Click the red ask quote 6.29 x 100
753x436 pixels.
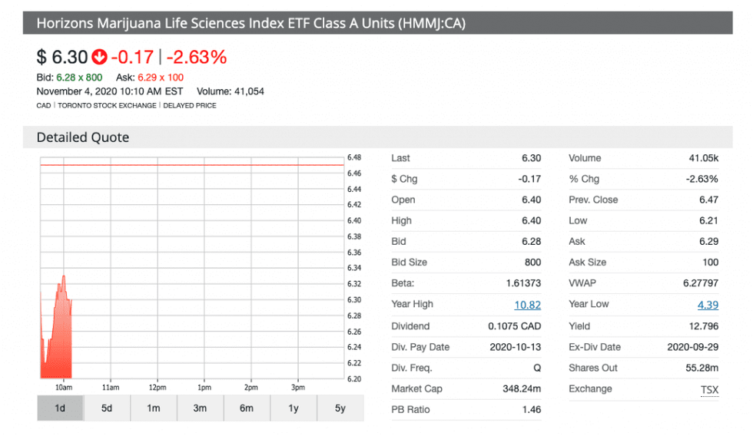point(160,78)
